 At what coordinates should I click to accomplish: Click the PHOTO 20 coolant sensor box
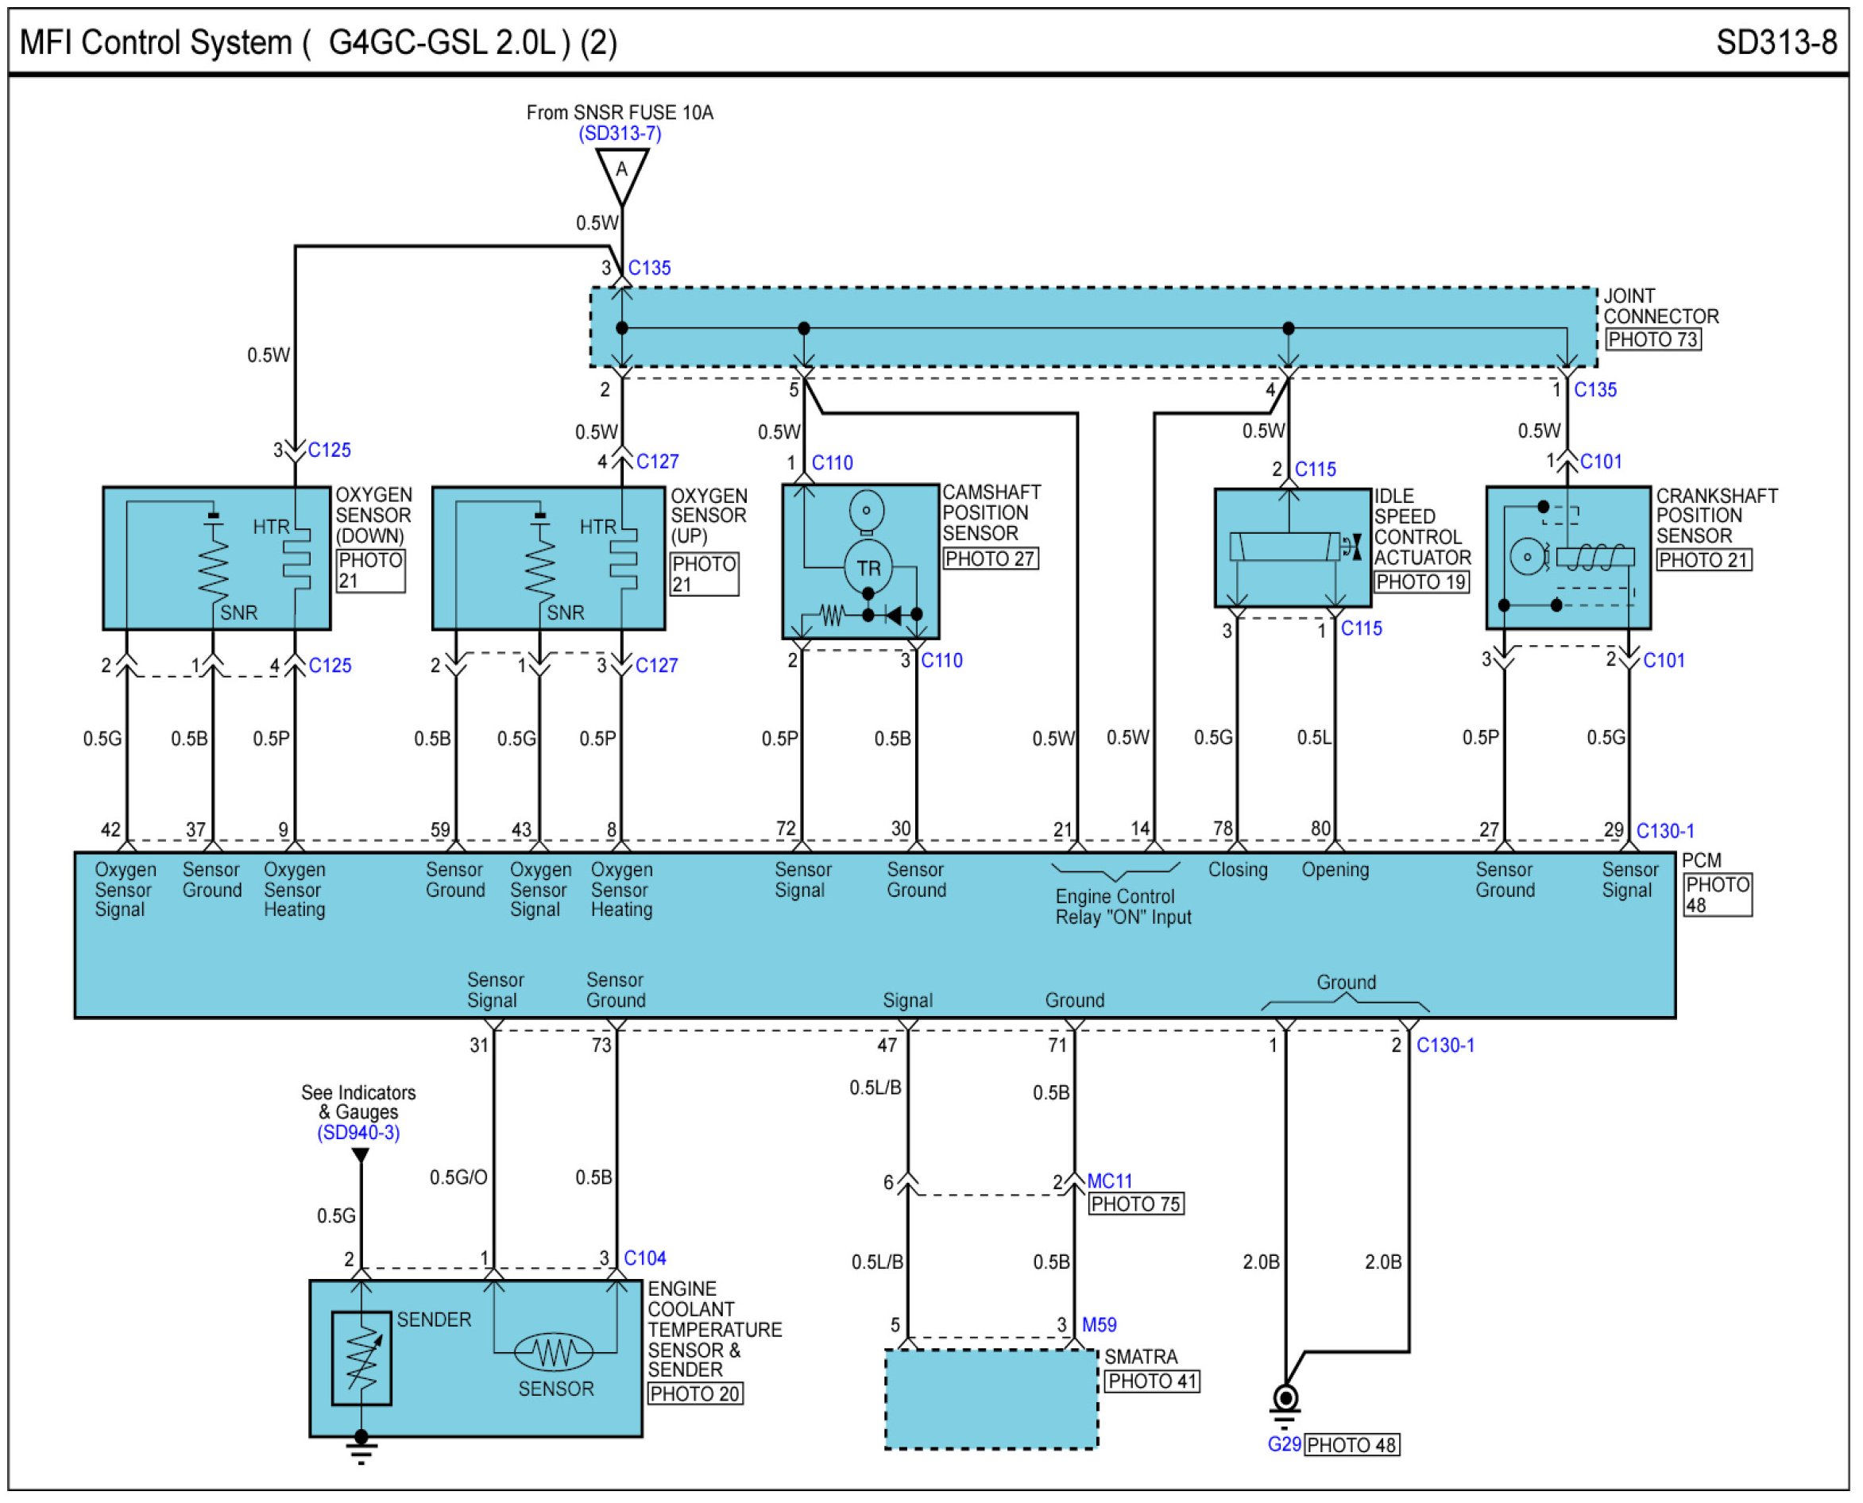point(695,1393)
